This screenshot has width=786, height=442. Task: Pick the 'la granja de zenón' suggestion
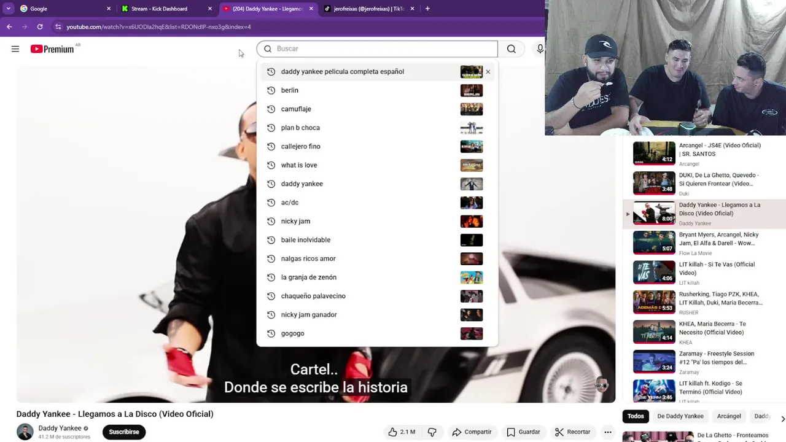click(x=377, y=277)
